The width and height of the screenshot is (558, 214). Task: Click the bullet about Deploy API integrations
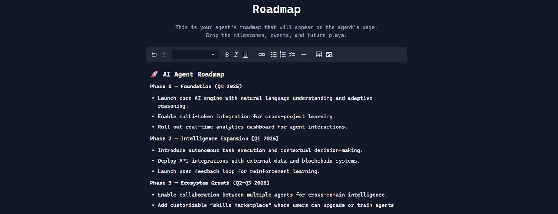click(x=258, y=161)
